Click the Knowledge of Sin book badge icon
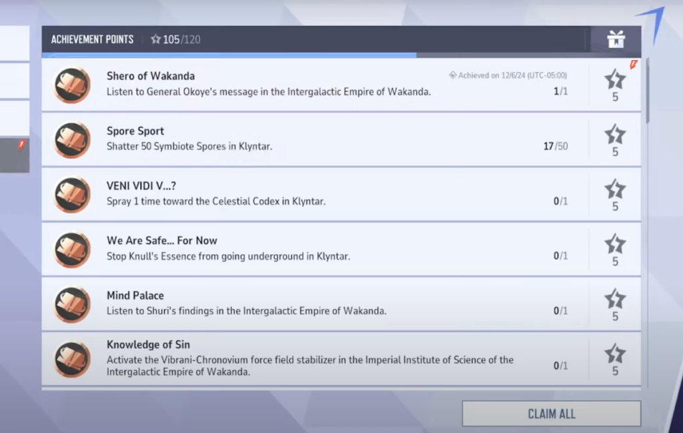 pyautogui.click(x=72, y=360)
